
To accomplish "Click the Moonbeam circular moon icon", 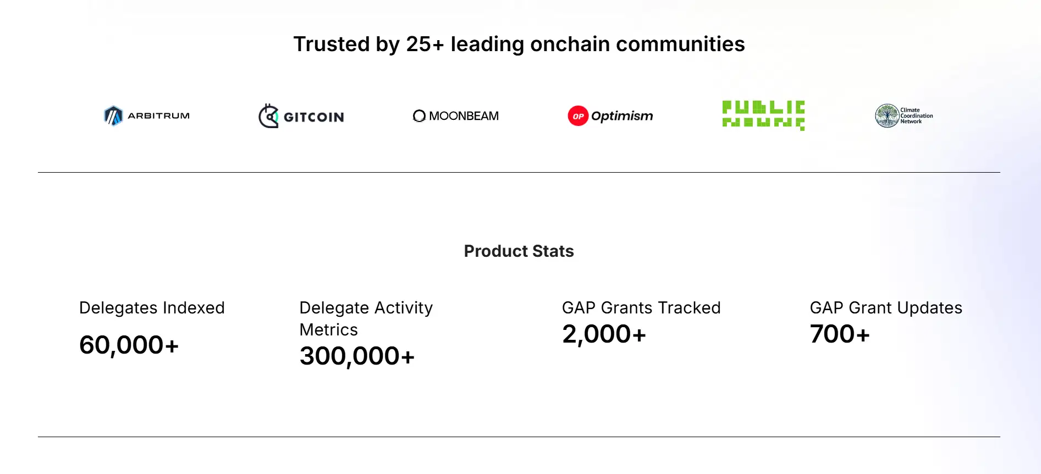I will 419,116.
